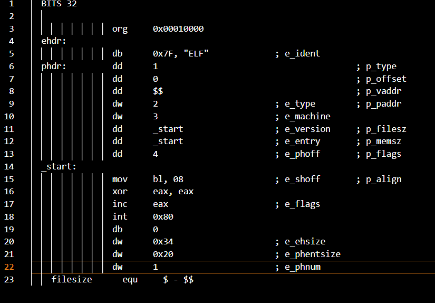This screenshot has height=303, width=435.
Task: Click the '; e_shoff' comment
Action: pos(298,179)
